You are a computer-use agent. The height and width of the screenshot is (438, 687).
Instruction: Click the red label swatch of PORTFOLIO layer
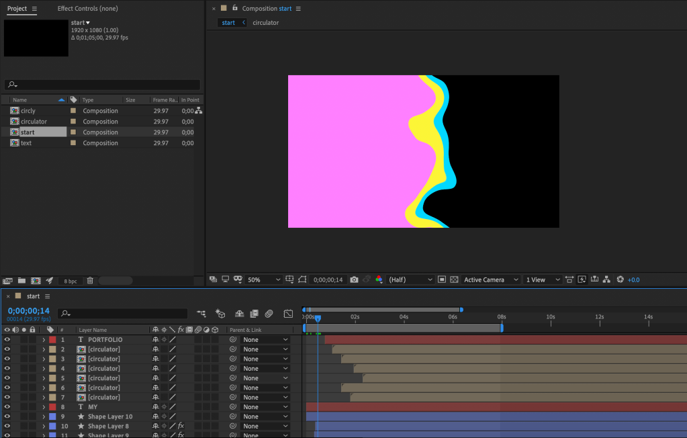tap(52, 340)
